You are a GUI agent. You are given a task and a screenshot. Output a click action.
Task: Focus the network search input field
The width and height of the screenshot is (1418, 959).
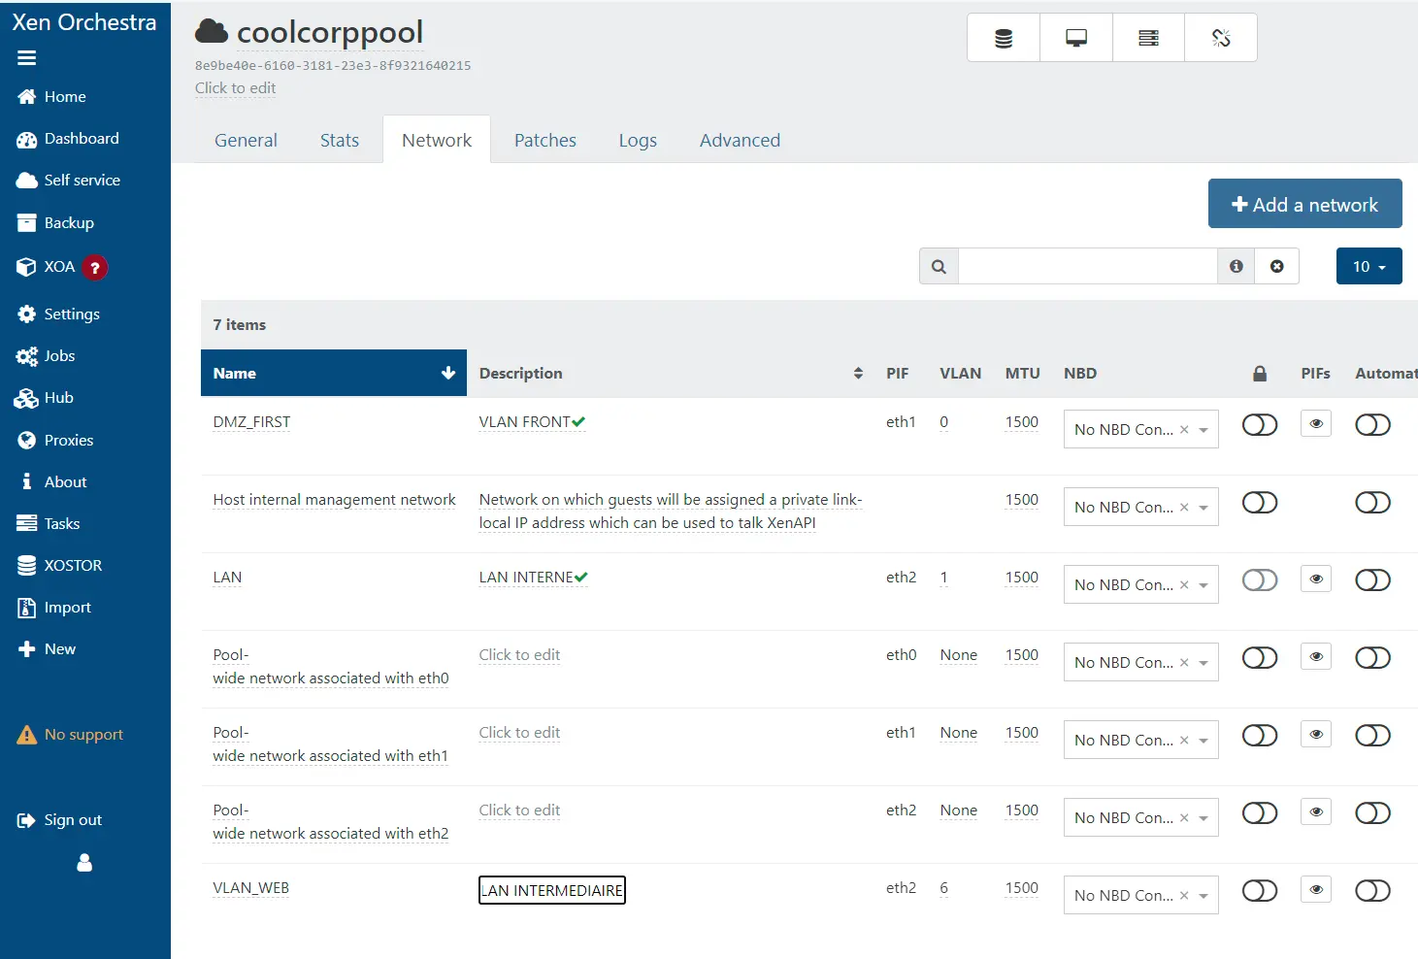click(x=1088, y=267)
